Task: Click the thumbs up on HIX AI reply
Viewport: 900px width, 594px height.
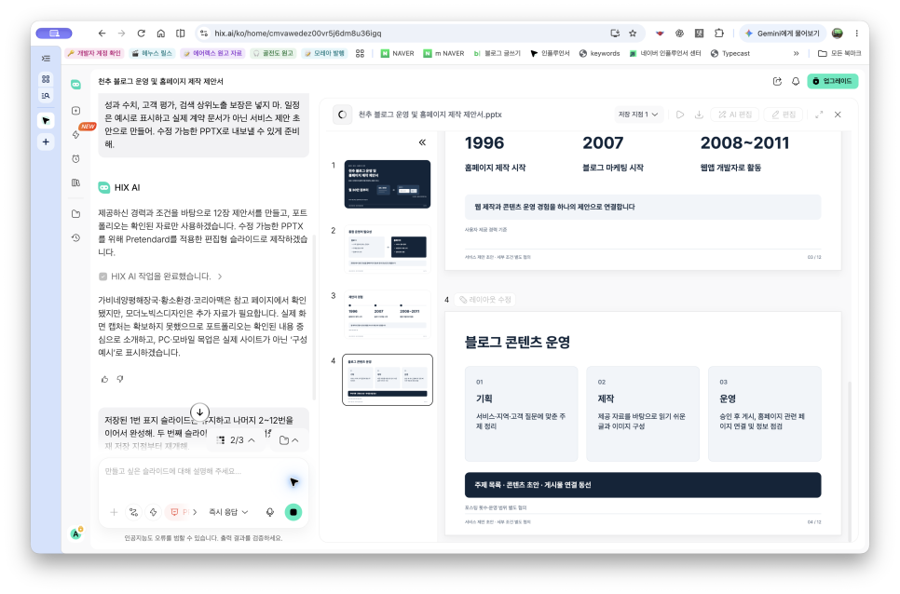Action: (104, 379)
